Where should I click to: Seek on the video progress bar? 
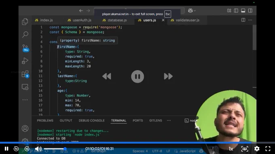tap(137, 143)
